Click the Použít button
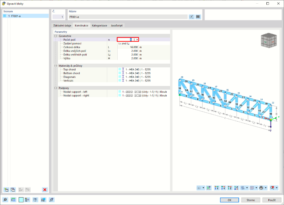This screenshot has width=284, height=205. tap(272, 200)
